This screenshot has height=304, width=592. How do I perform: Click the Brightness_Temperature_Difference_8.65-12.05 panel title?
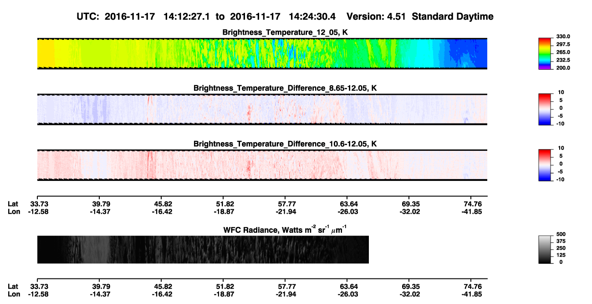click(285, 88)
